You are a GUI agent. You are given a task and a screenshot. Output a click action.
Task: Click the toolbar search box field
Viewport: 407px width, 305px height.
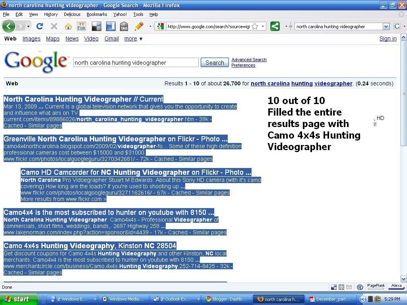[339, 27]
